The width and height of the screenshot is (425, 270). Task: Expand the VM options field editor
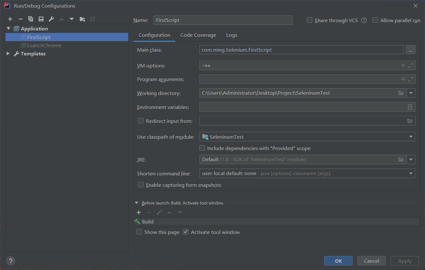point(410,66)
